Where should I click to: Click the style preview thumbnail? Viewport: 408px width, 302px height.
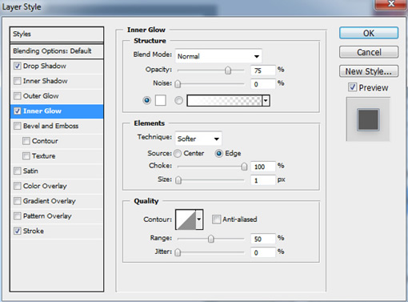pos(368,119)
